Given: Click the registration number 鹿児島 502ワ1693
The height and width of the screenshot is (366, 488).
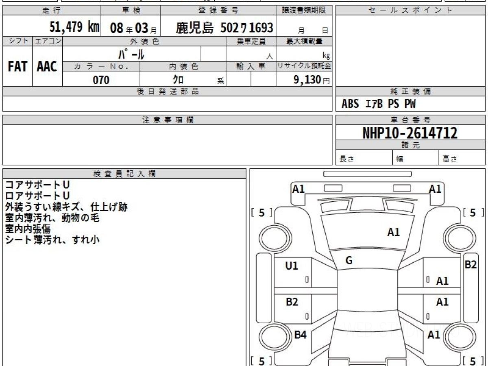Looking at the screenshot, I should [224, 28].
